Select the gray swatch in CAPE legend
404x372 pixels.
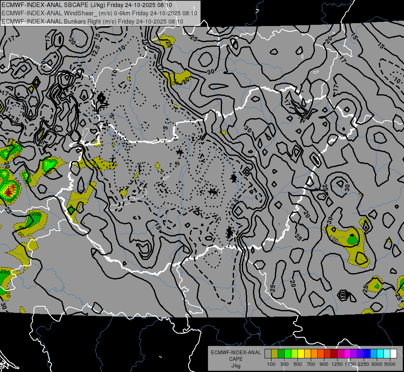click(268, 354)
